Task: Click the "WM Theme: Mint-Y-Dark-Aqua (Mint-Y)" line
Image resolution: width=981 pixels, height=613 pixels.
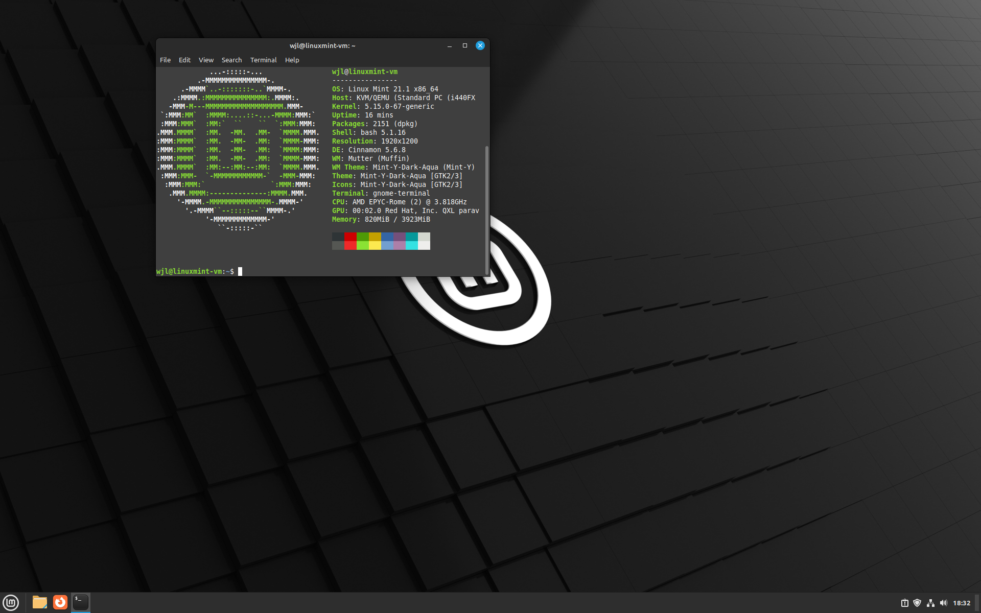Action: tap(404, 167)
